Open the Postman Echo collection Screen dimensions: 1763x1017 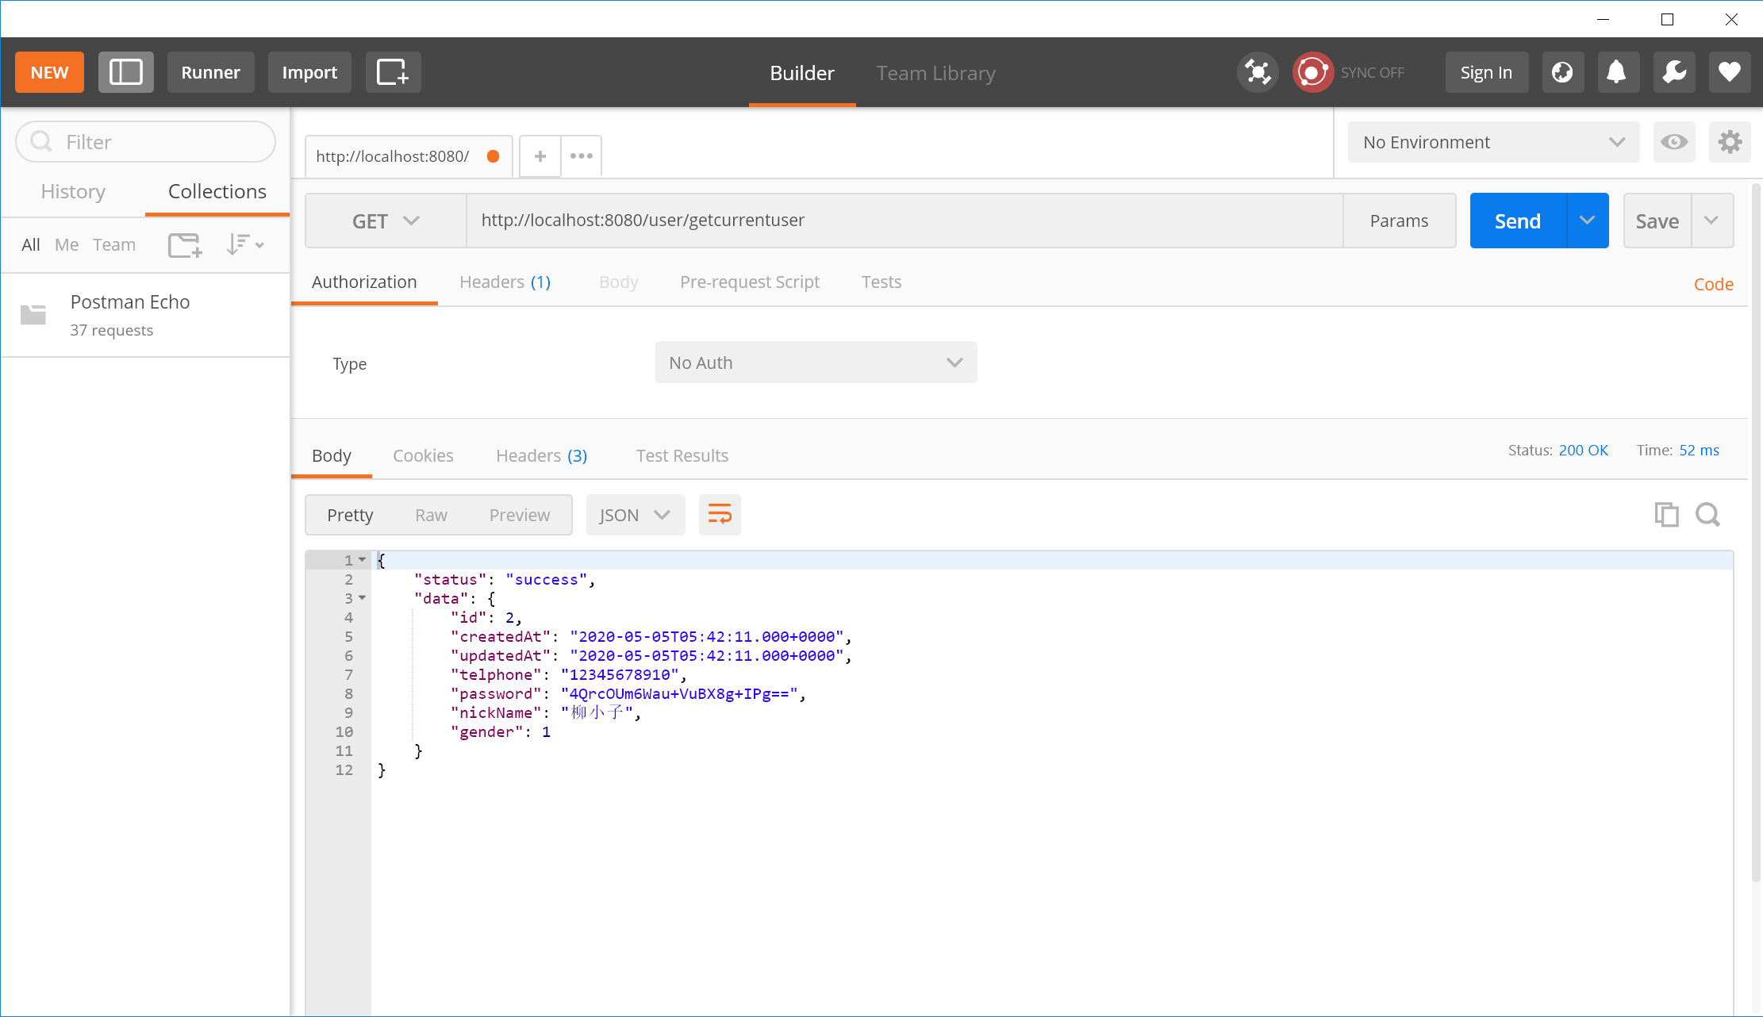[145, 315]
